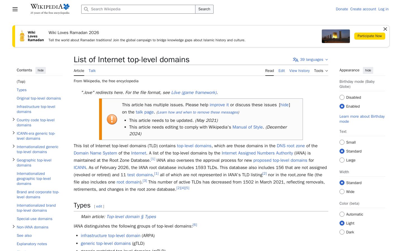The width and height of the screenshot is (402, 251).
Task: Expand Non-IANA domains section
Action: (x=14, y=227)
